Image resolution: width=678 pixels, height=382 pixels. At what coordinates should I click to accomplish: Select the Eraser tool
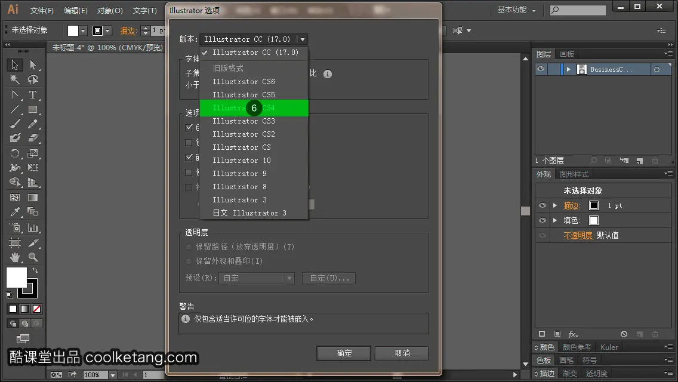click(x=33, y=138)
